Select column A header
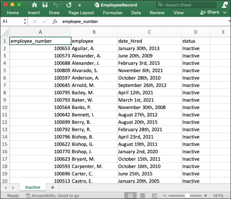This screenshot has width=231, height=199. 40,32
